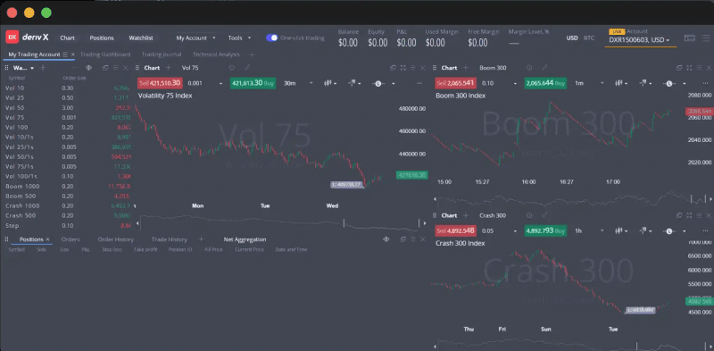Switch to the Trading Journal tab
The width and height of the screenshot is (714, 351).
162,54
